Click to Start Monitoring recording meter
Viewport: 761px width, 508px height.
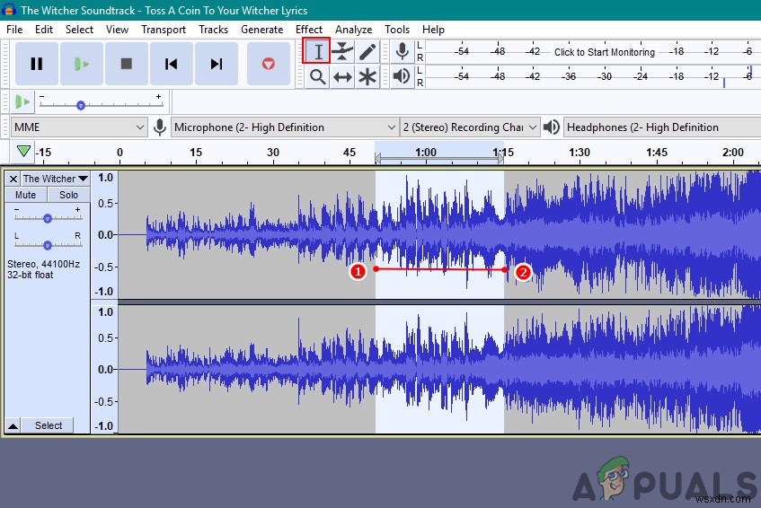pos(605,52)
